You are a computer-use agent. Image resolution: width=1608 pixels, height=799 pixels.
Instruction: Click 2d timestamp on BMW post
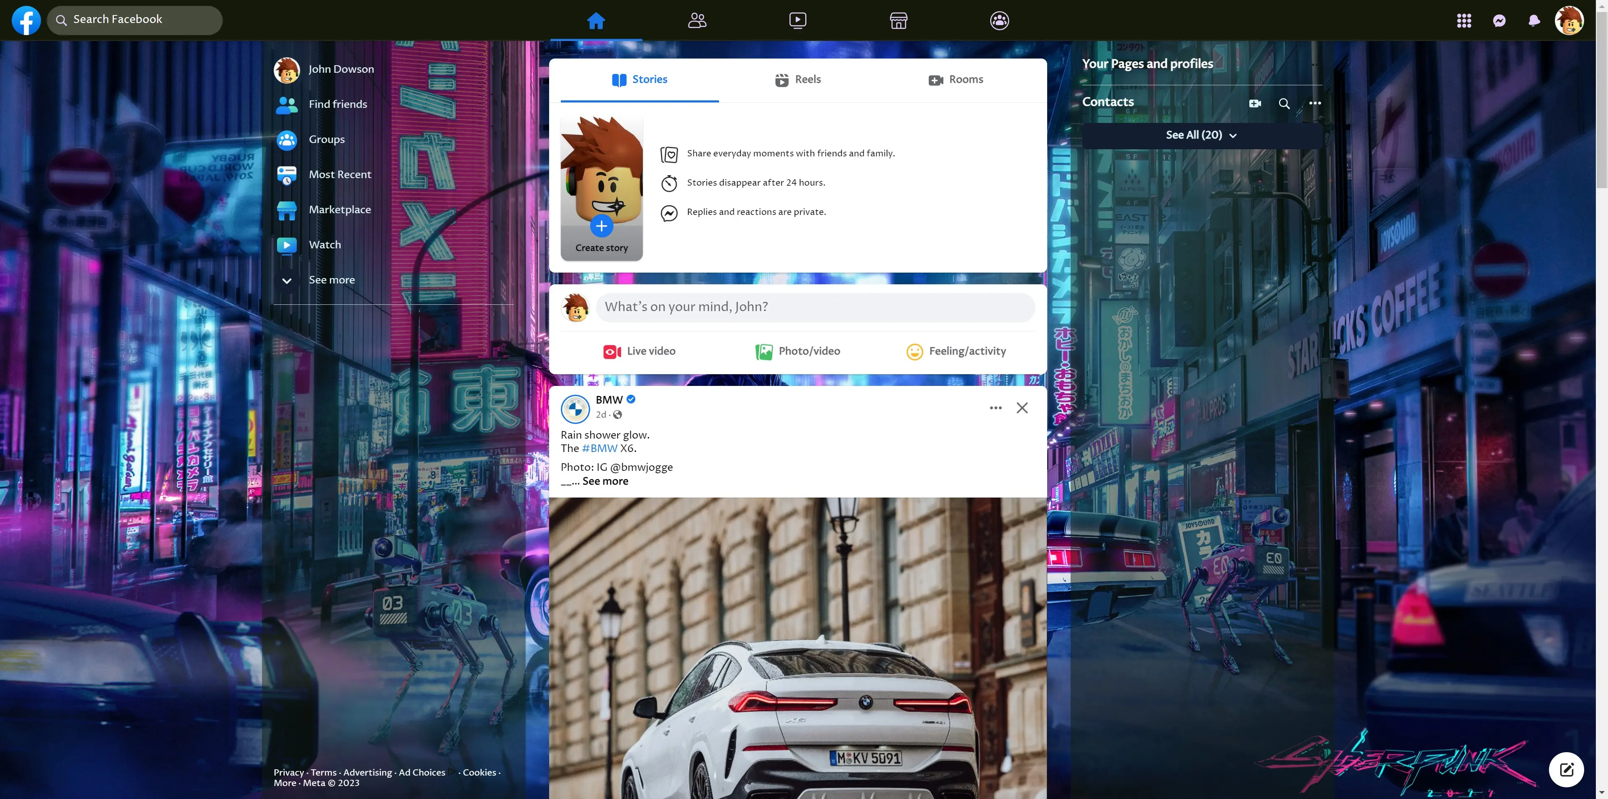601,415
